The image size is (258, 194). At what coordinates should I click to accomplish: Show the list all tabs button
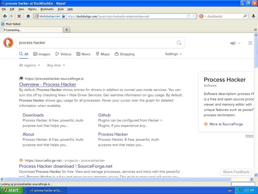coord(255,30)
